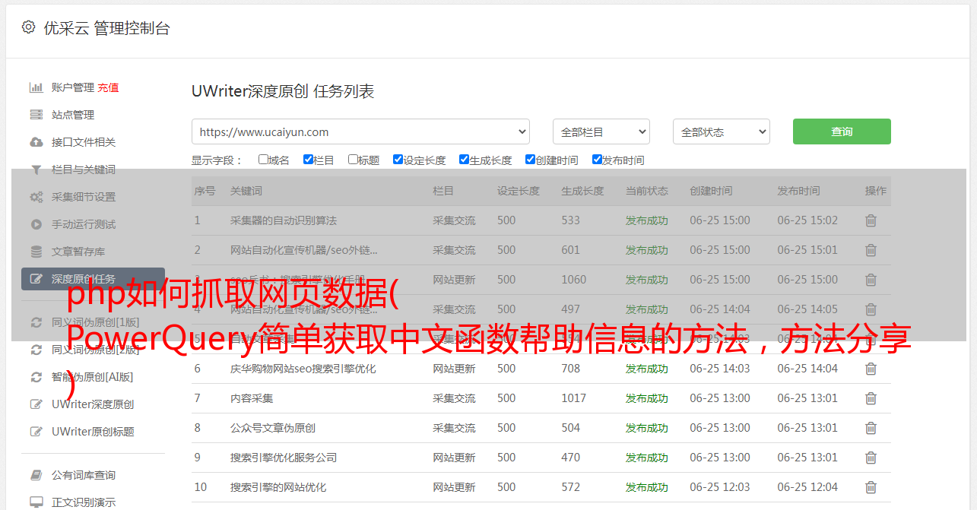Viewport: 977px width, 510px height.
Task: Click the refresh icon for 同义词伪原创[1版]
Action: [x=36, y=322]
